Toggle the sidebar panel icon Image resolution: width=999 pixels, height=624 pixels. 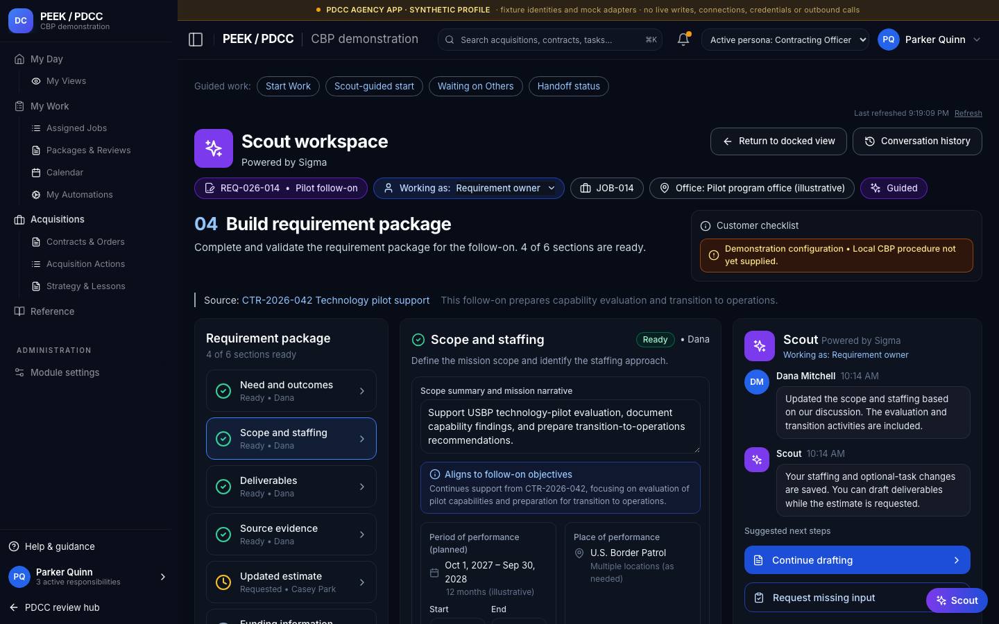coord(196,40)
